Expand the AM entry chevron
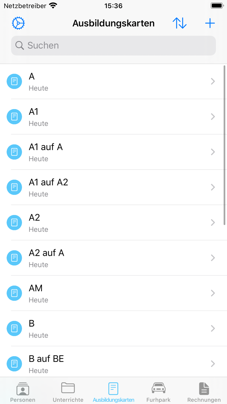Screen dimensions: 227x404 213,293
